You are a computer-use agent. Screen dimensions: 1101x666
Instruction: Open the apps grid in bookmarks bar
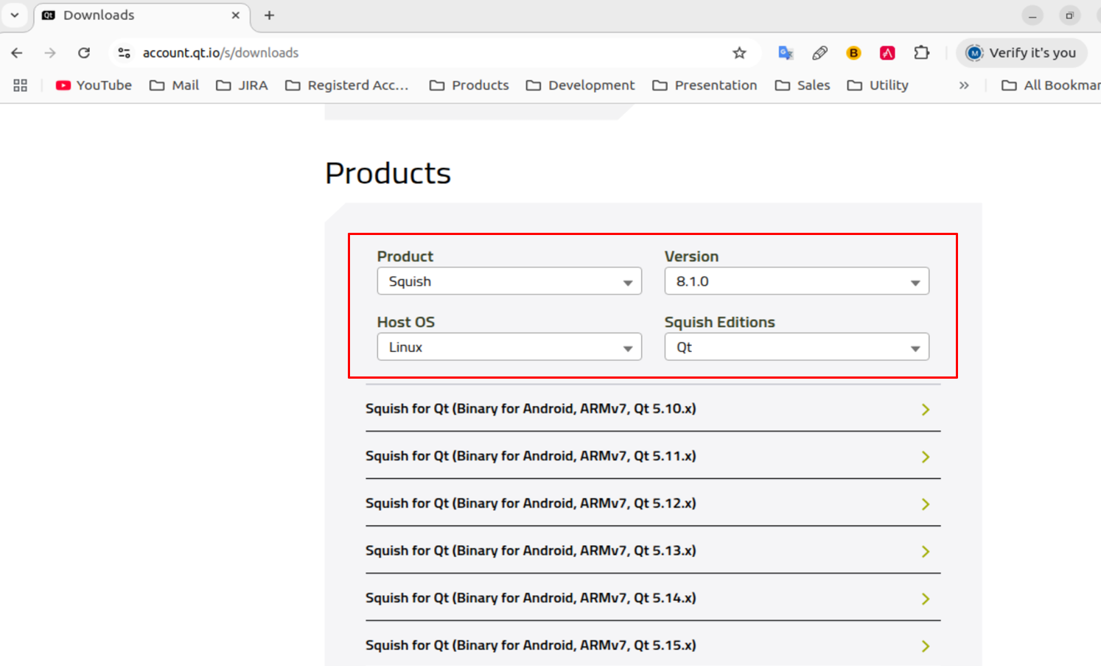(x=20, y=85)
